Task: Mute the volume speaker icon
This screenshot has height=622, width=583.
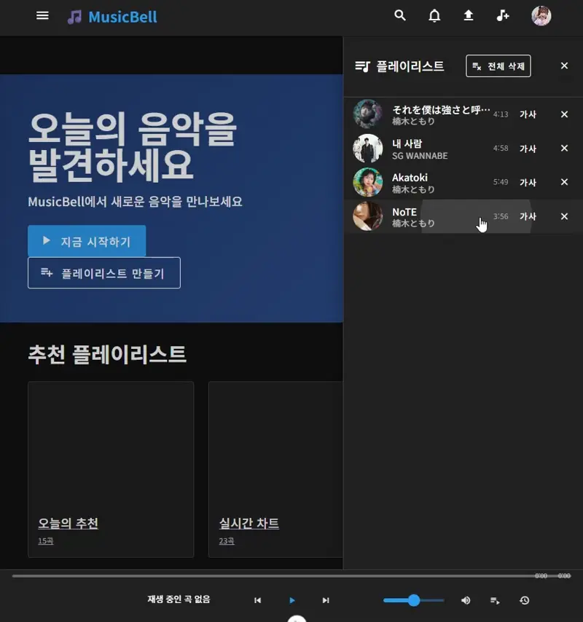Action: pyautogui.click(x=466, y=600)
